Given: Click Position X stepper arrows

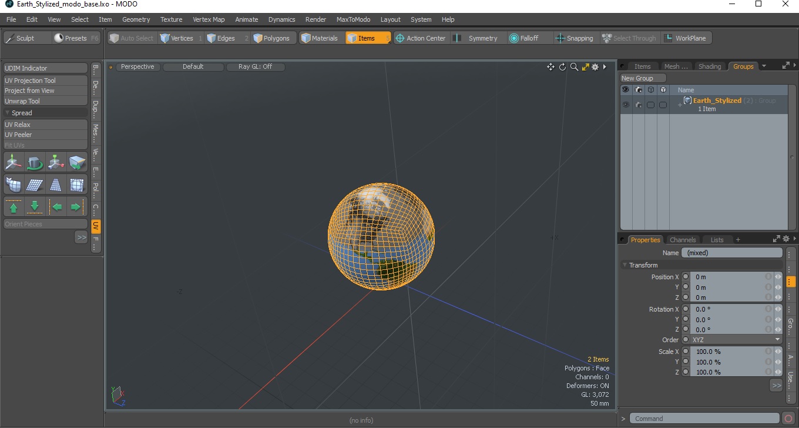Looking at the screenshot, I should click(778, 277).
